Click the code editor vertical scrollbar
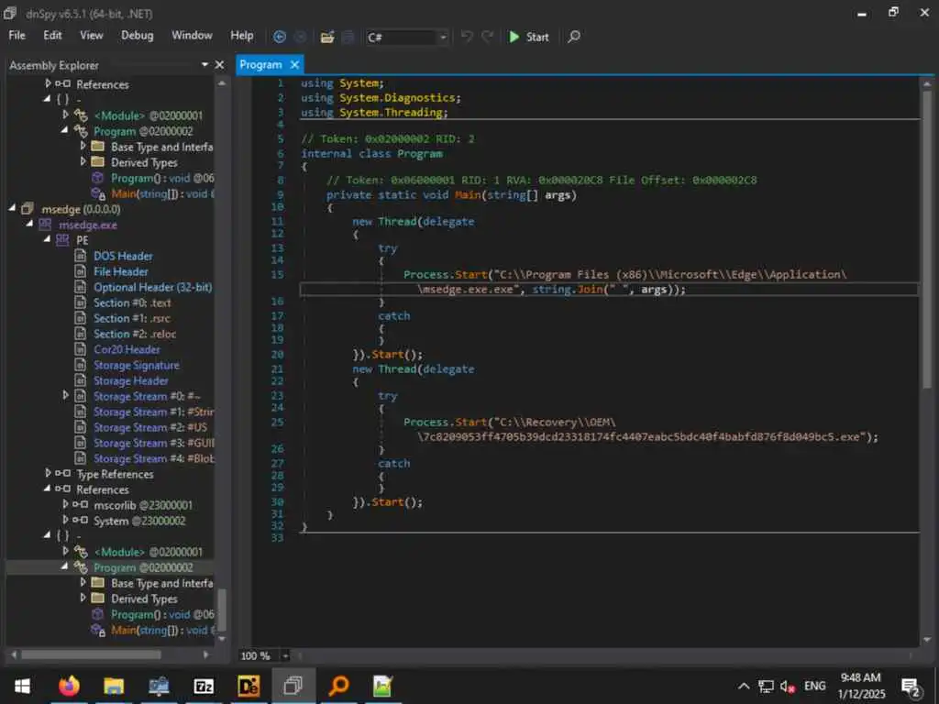Image resolution: width=939 pixels, height=704 pixels. point(926,239)
